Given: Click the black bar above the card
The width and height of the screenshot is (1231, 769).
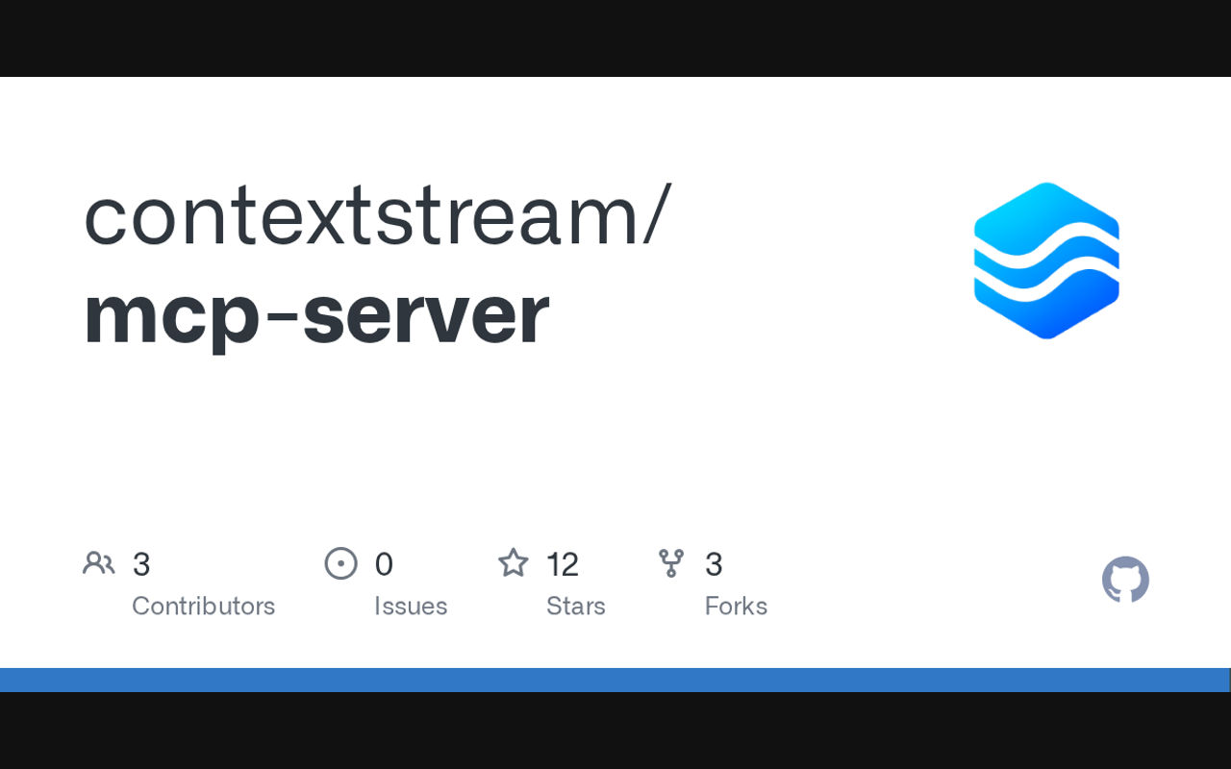Looking at the screenshot, I should pyautogui.click(x=615, y=38).
